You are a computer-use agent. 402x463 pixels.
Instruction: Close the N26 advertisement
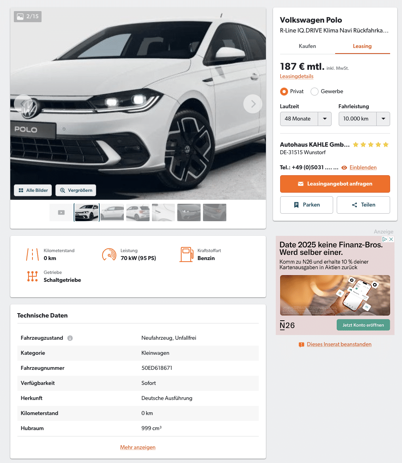391,239
